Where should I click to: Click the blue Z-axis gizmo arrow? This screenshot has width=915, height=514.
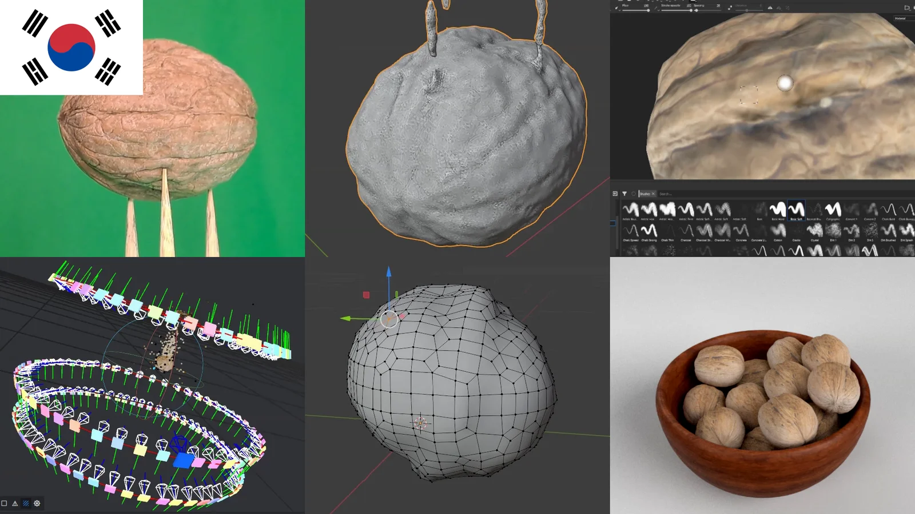(x=389, y=272)
